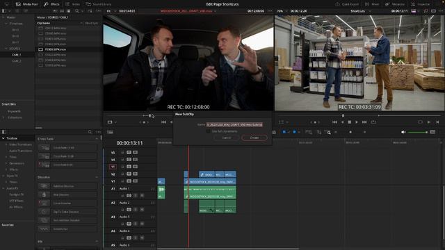The image size is (445, 250).
Task: Select the Cross Dissolve transition
Action: pyautogui.click(x=67, y=203)
